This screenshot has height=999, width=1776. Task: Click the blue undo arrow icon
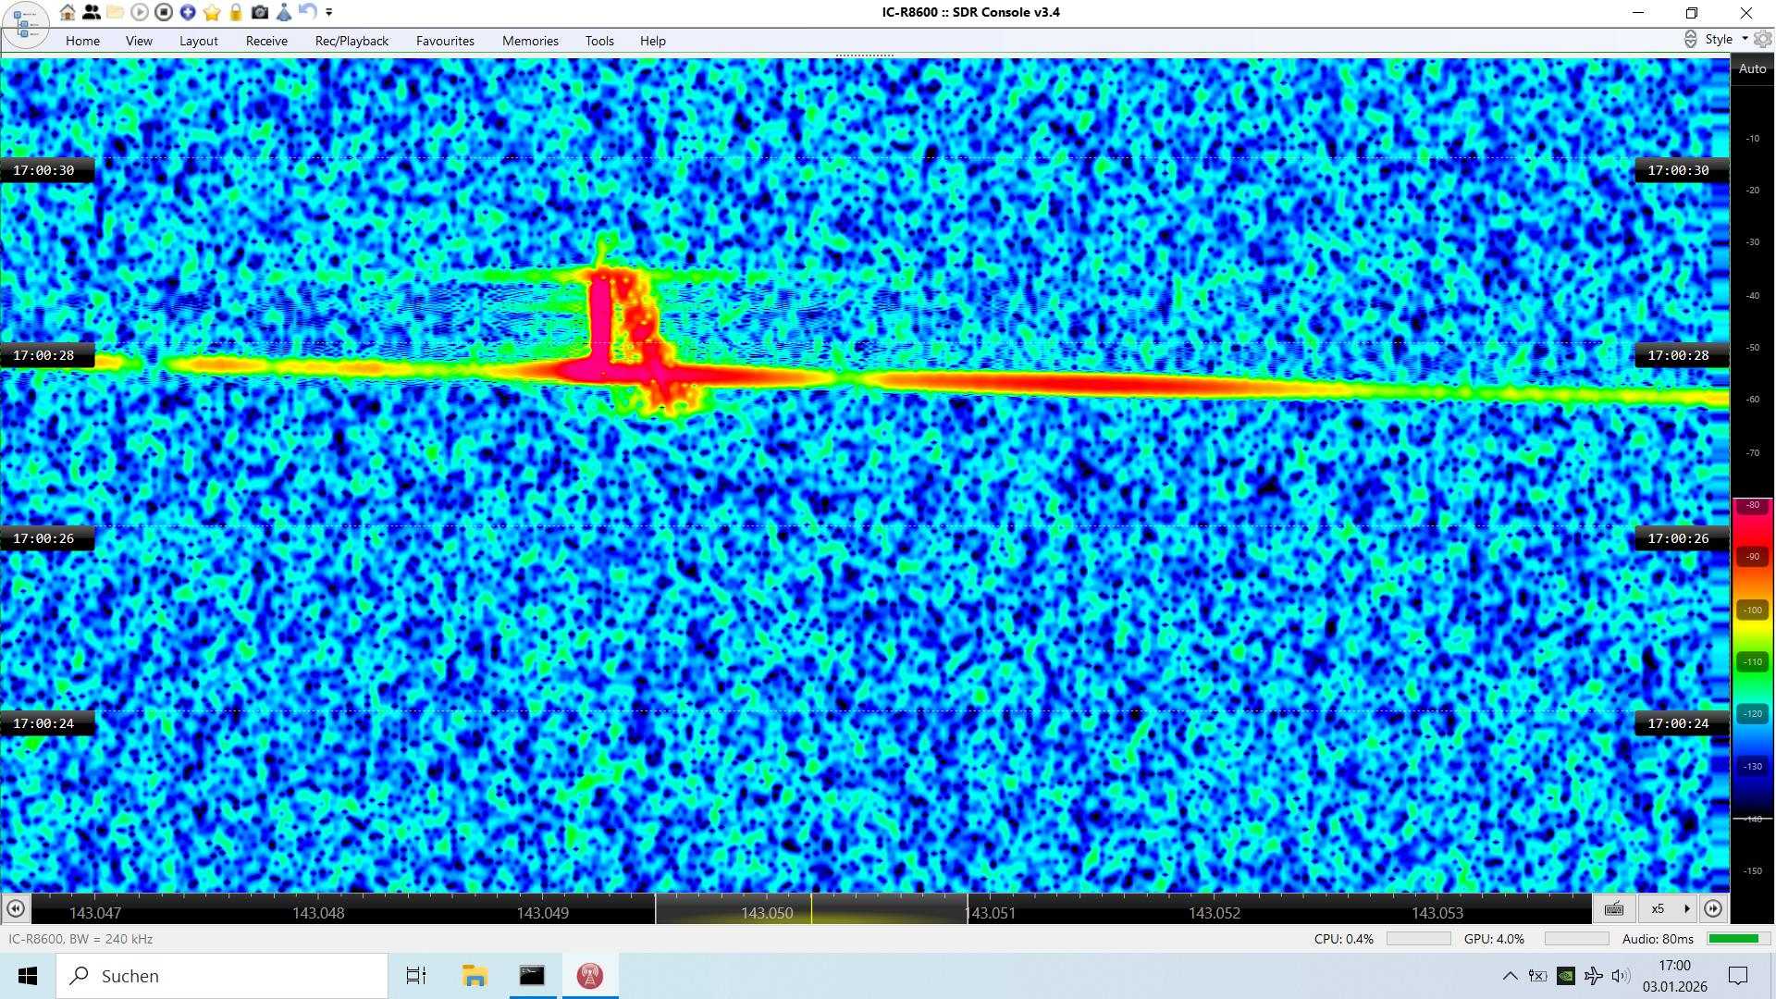(x=308, y=12)
